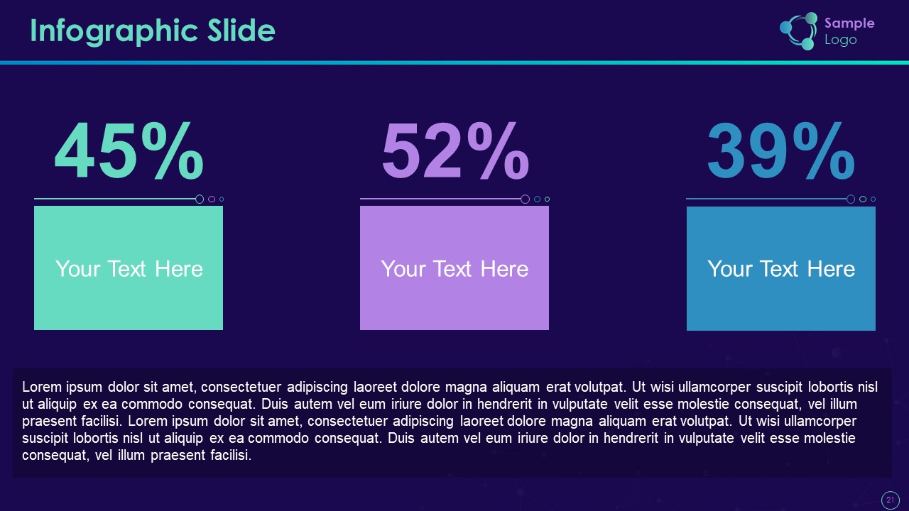This screenshot has height=511, width=909.
Task: Click the Sample Logo circular icon
Action: 799,31
